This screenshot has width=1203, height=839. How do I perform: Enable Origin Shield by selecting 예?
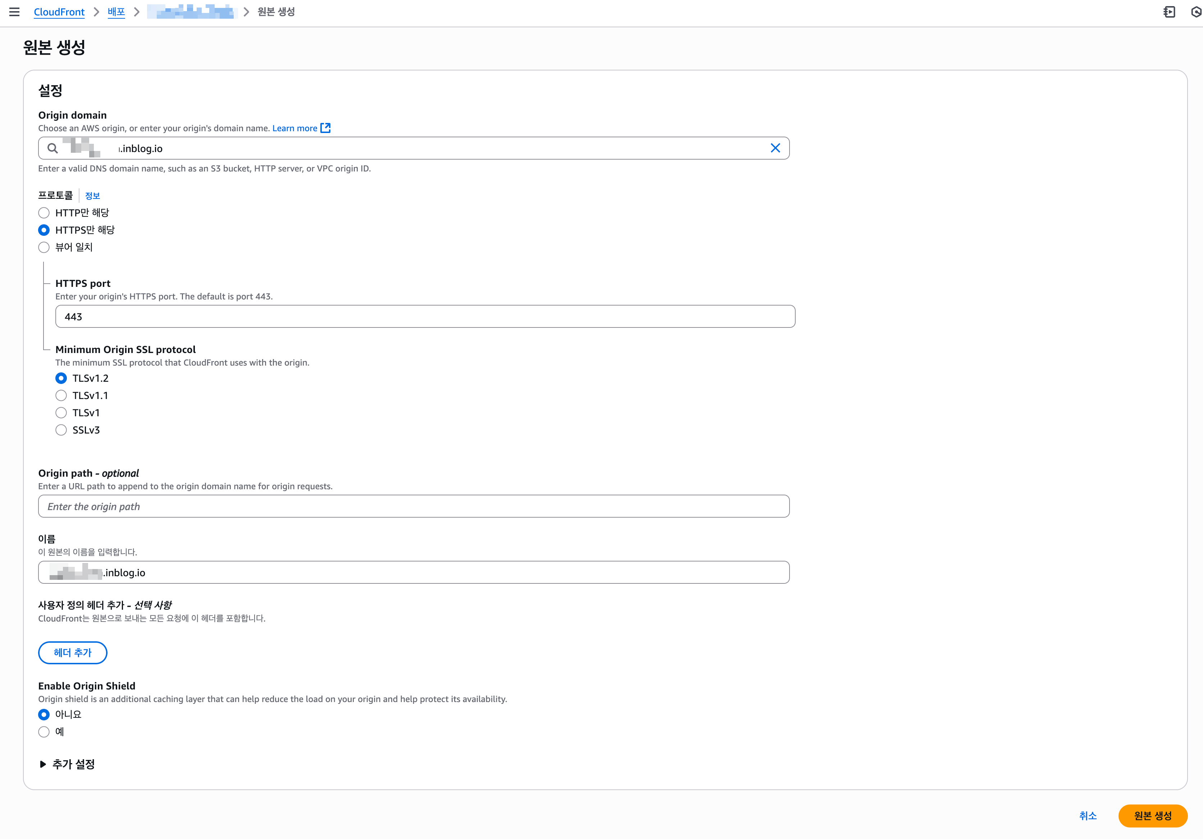click(44, 732)
